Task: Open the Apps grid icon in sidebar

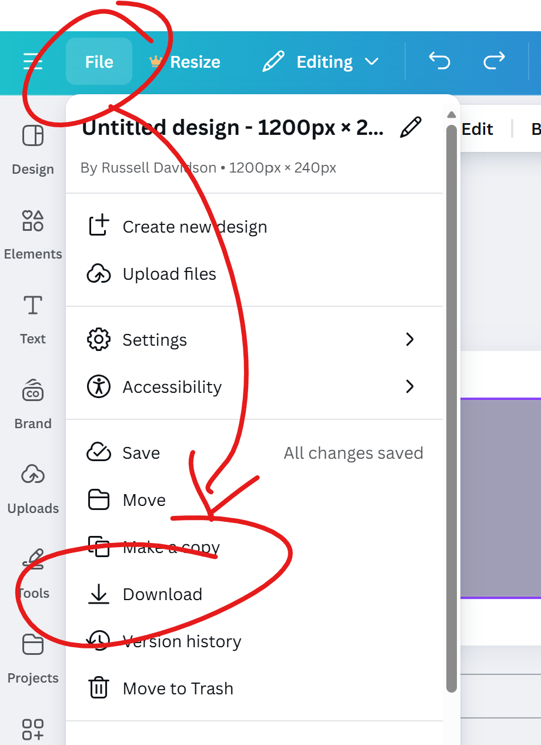Action: click(x=33, y=729)
